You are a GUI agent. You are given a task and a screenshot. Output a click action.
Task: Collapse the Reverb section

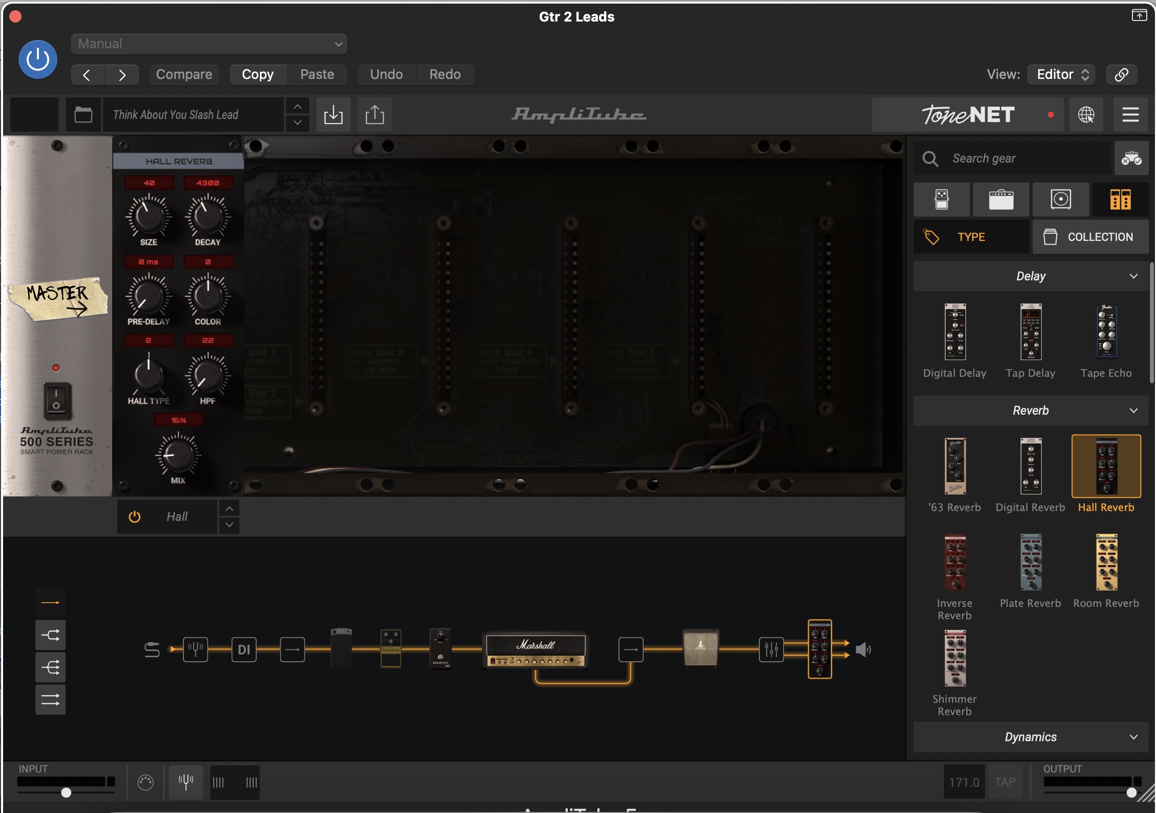1031,411
